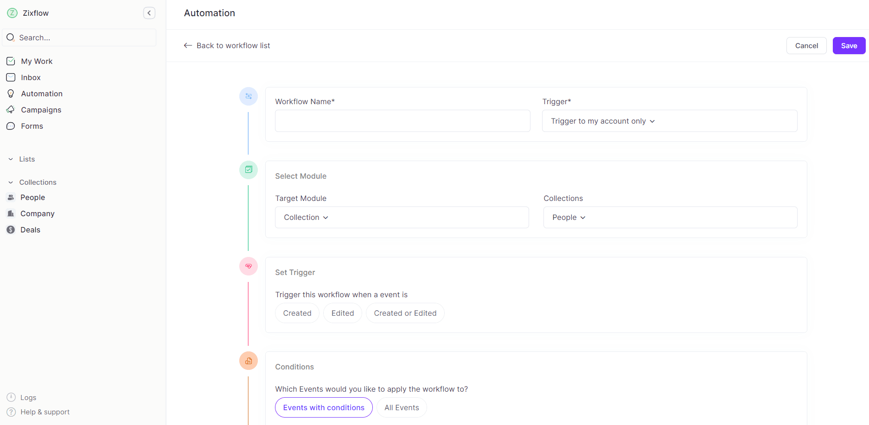The height and width of the screenshot is (425, 869).
Task: Enable the All Events option
Action: 402,407
